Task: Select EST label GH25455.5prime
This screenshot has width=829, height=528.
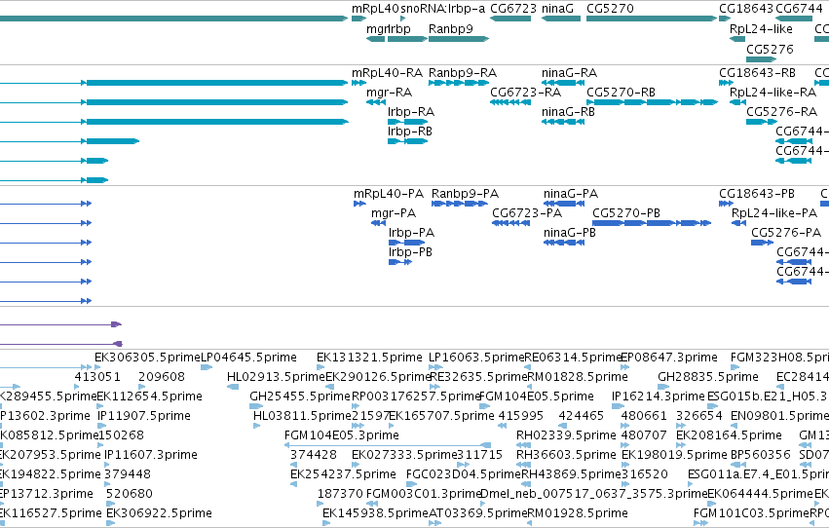Action: [x=300, y=396]
